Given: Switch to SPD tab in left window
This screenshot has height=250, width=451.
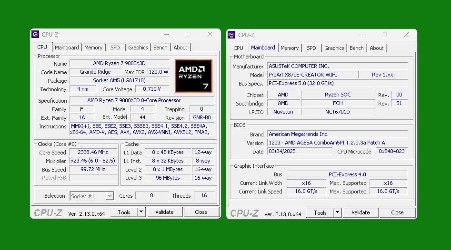Looking at the screenshot, I should [x=115, y=48].
